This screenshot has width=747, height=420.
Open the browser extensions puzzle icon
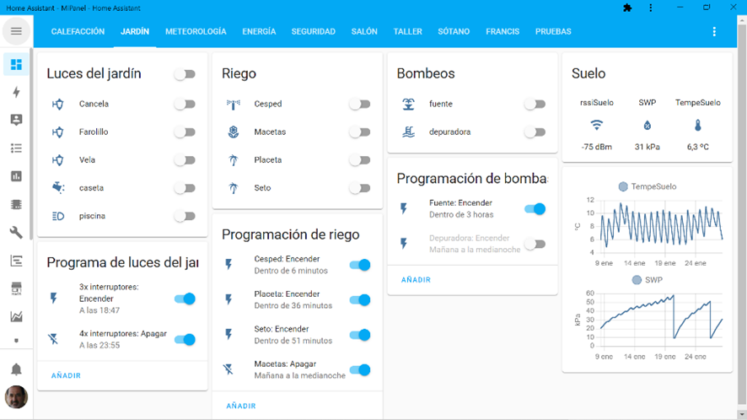[x=627, y=8]
